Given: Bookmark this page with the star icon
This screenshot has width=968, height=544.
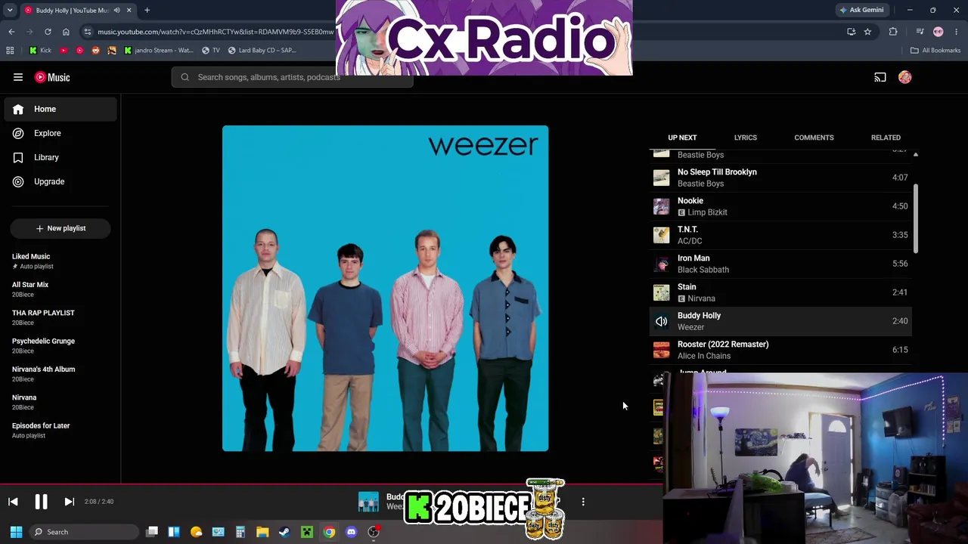Looking at the screenshot, I should click(867, 32).
